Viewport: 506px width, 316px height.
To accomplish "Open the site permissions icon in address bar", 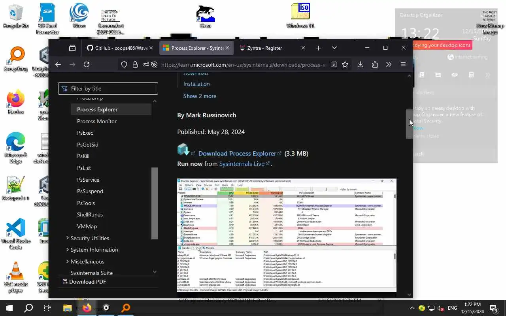I will click(x=146, y=64).
